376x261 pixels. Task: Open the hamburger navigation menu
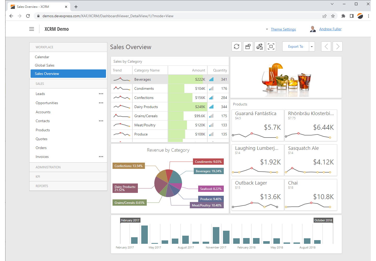click(32, 29)
